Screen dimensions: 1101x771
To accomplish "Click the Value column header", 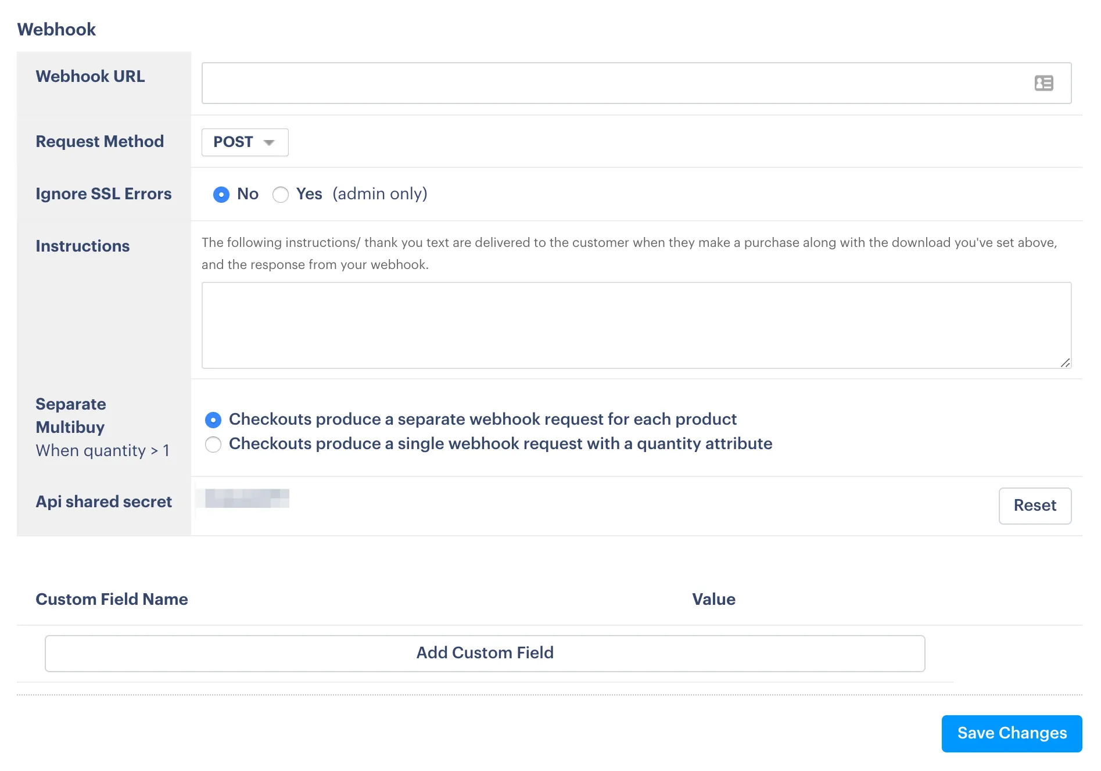I will [713, 600].
